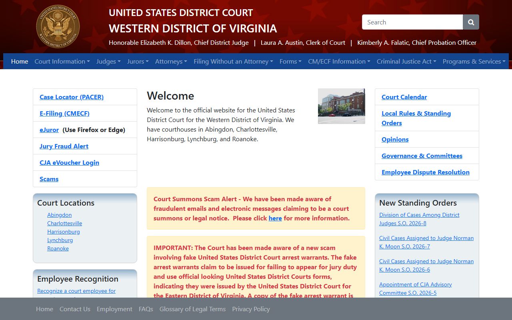Open the courthouse photo thumbnail

click(x=342, y=106)
